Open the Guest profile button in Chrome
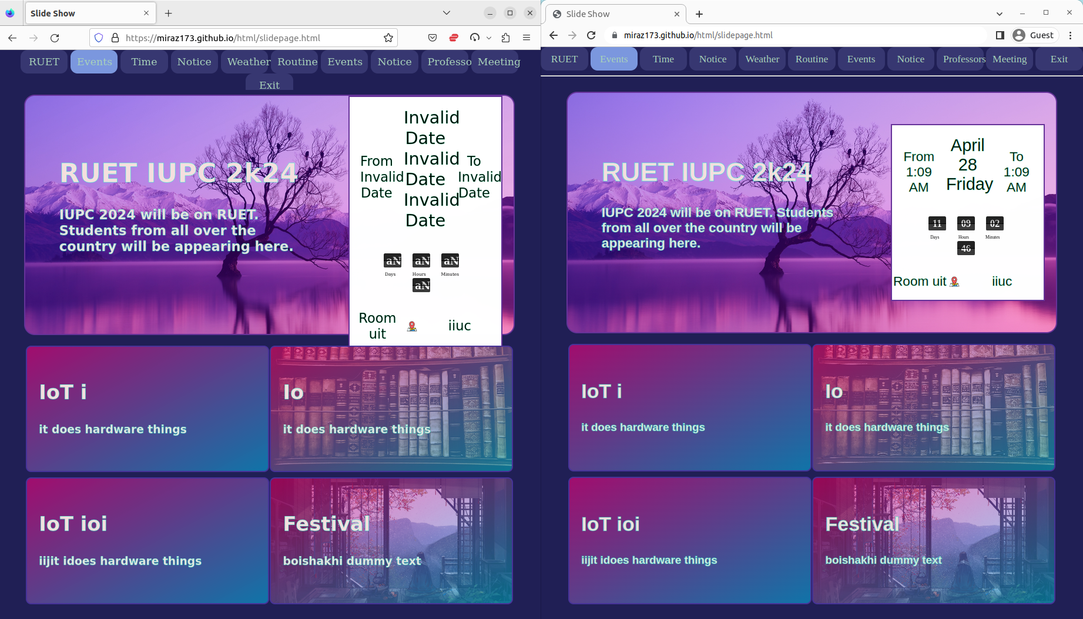The height and width of the screenshot is (619, 1083). 1034,35
